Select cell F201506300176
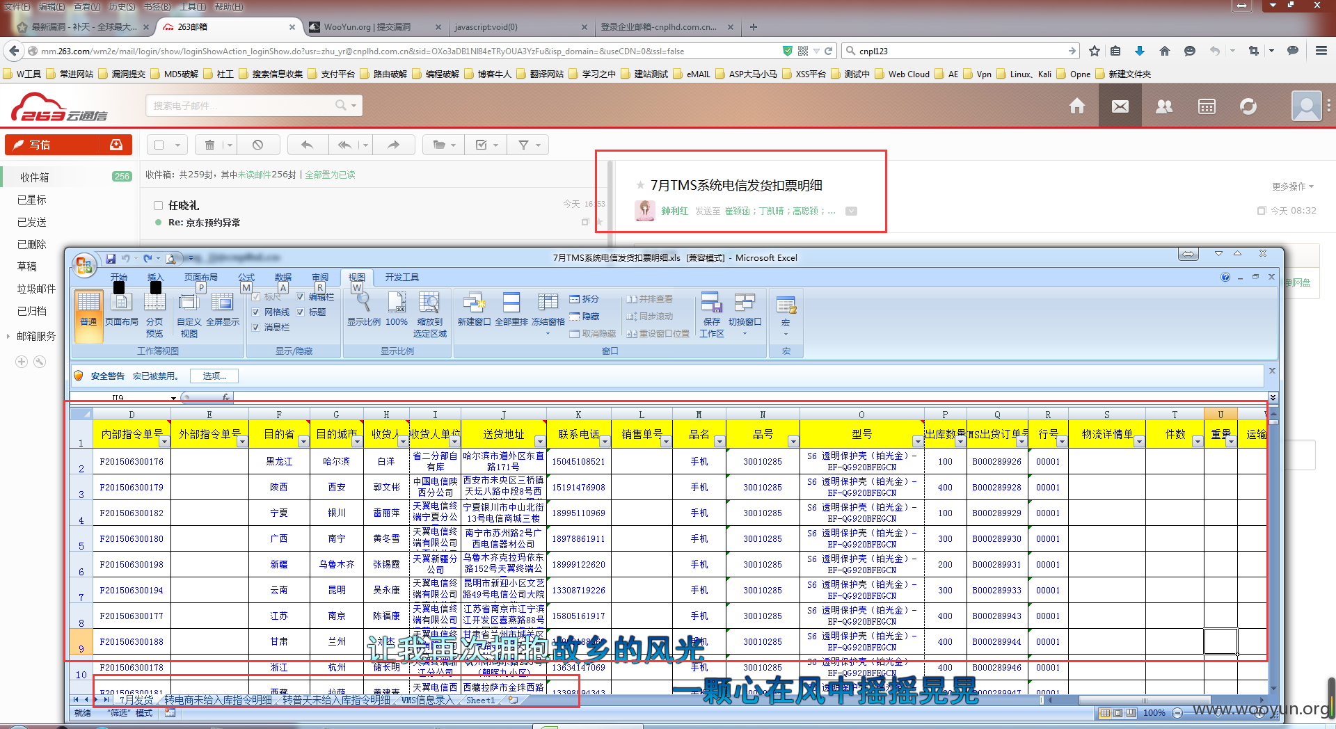 pyautogui.click(x=132, y=461)
